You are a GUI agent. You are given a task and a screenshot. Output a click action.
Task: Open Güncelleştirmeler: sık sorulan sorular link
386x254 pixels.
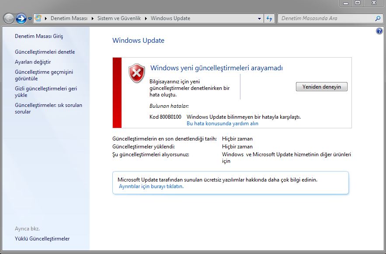coord(49,108)
